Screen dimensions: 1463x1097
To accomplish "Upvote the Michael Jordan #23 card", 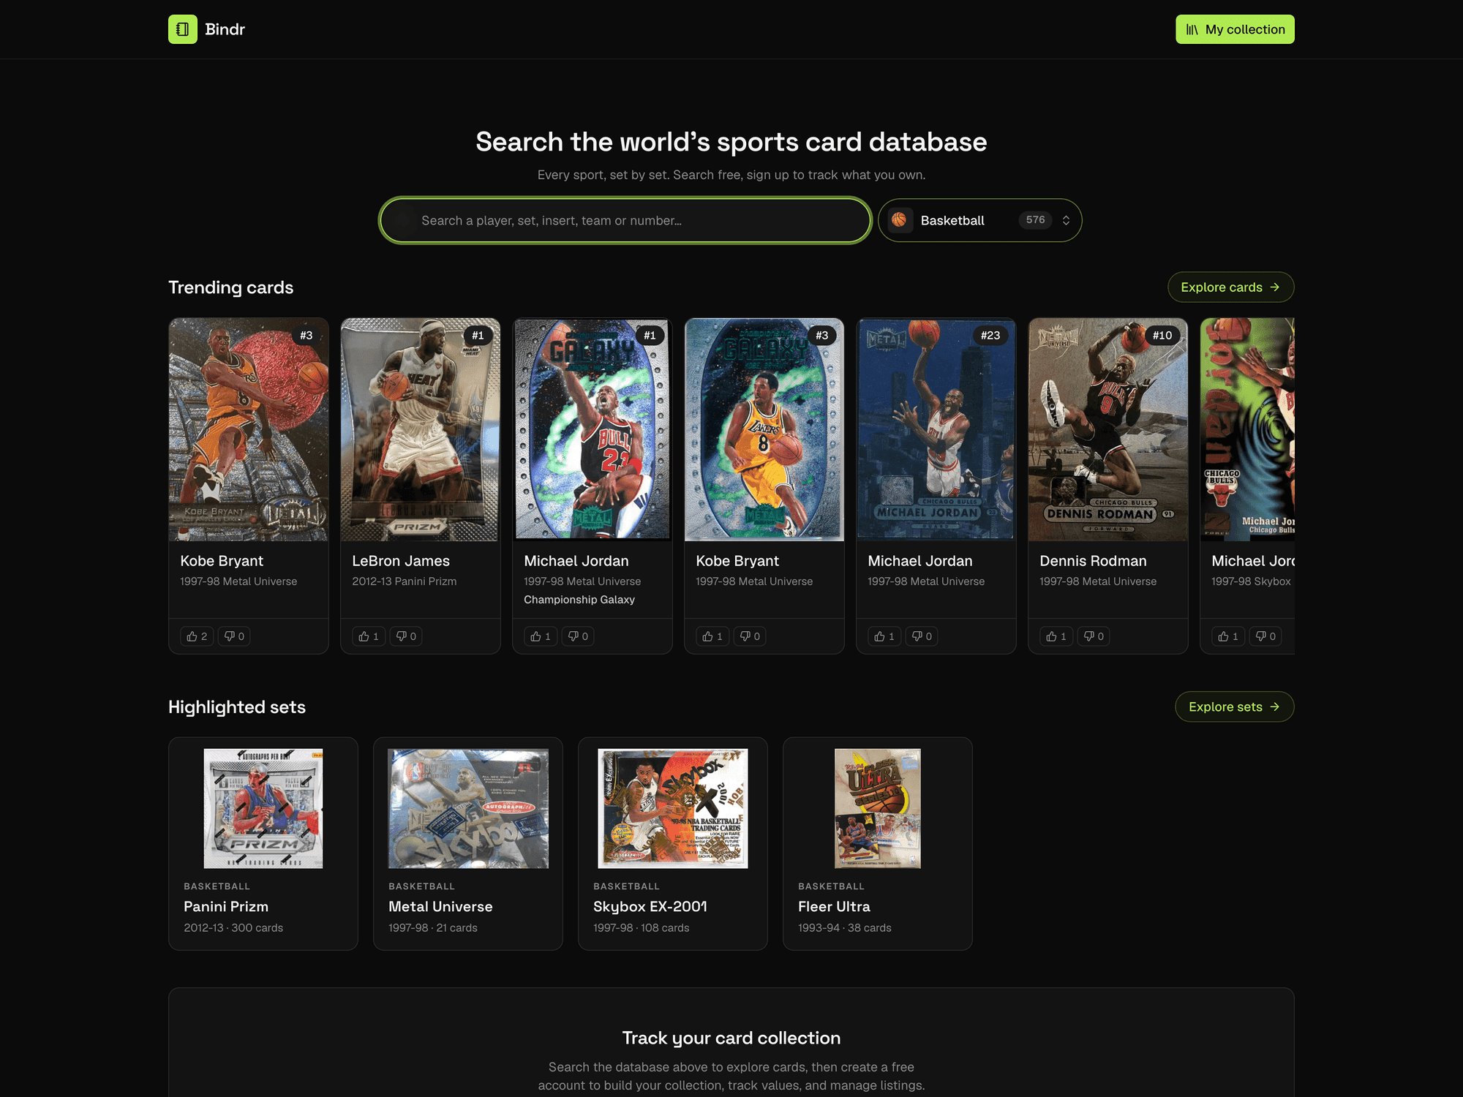I will point(884,636).
